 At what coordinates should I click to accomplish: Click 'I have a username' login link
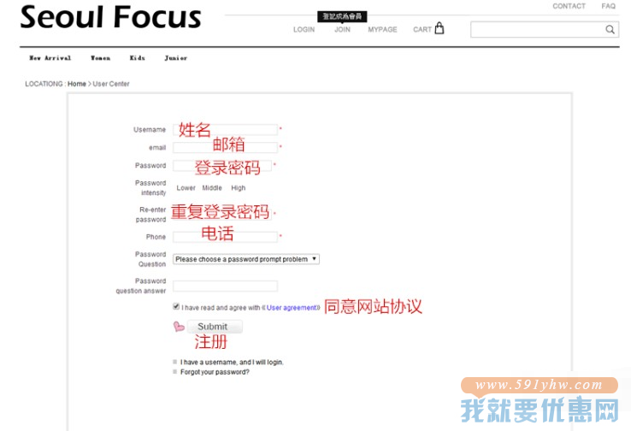point(232,363)
